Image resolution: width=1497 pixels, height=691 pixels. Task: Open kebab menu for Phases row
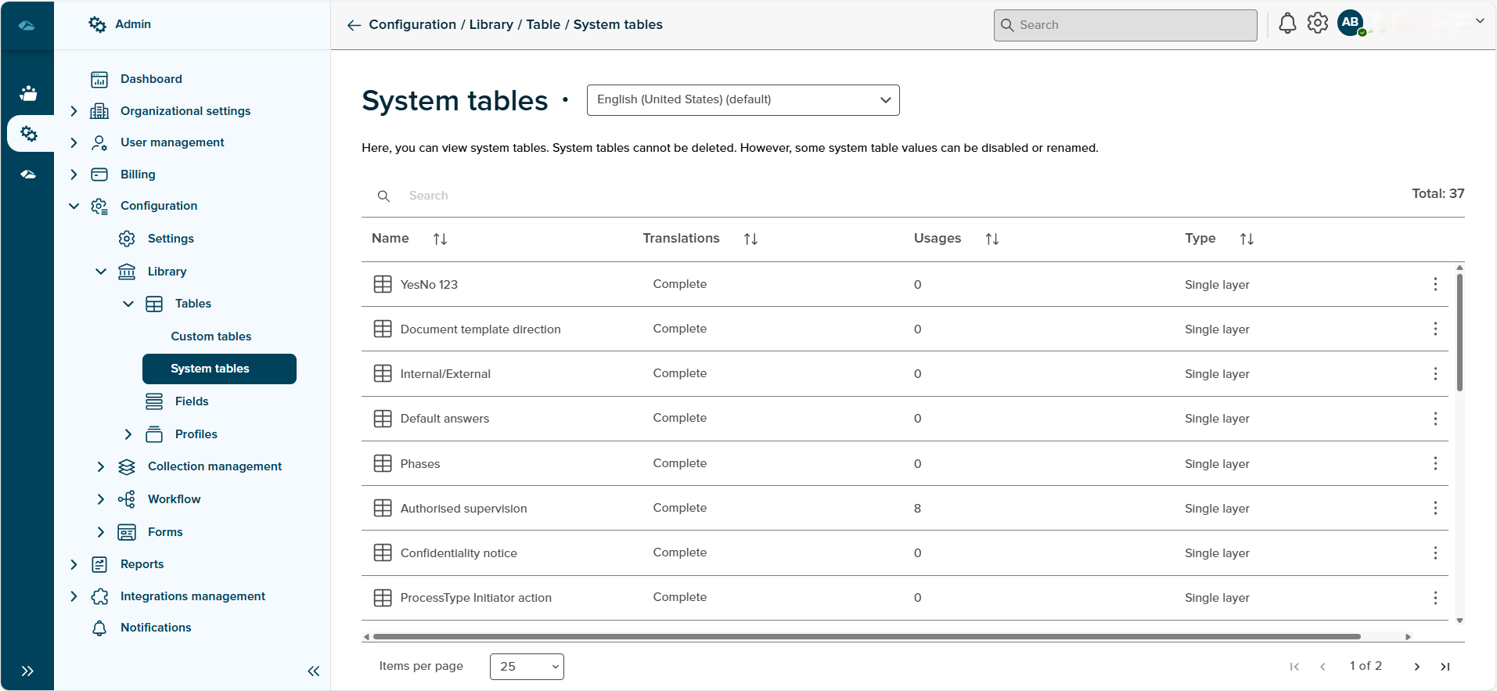(1435, 463)
